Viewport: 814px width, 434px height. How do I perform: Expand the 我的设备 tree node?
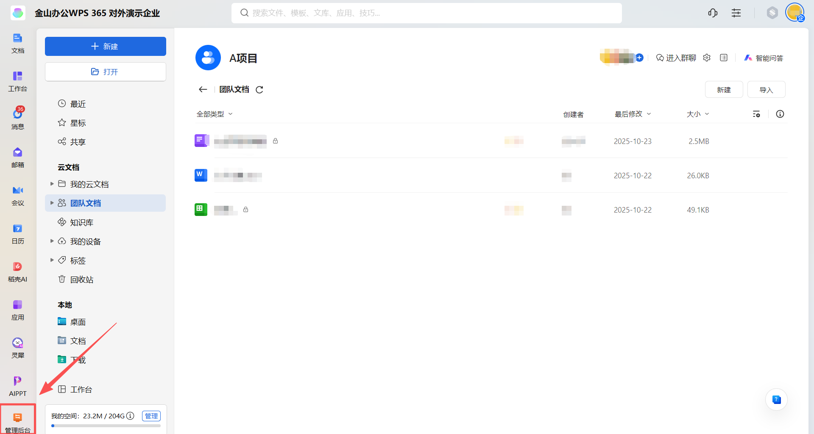(52, 241)
